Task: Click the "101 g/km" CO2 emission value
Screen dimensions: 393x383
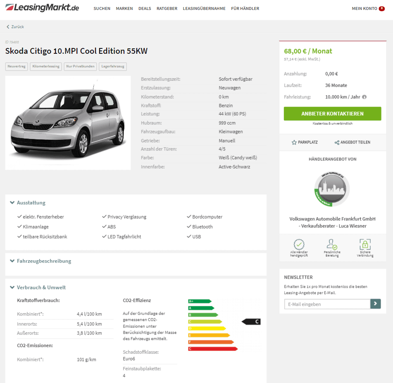Action: coord(86,360)
